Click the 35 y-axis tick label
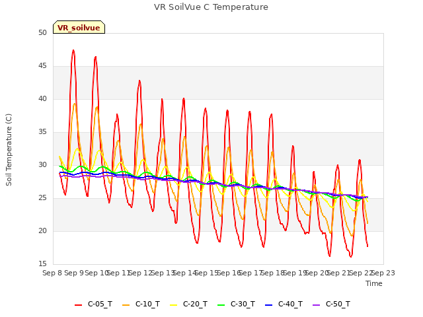The width and height of the screenshot is (423, 317). (x=42, y=132)
